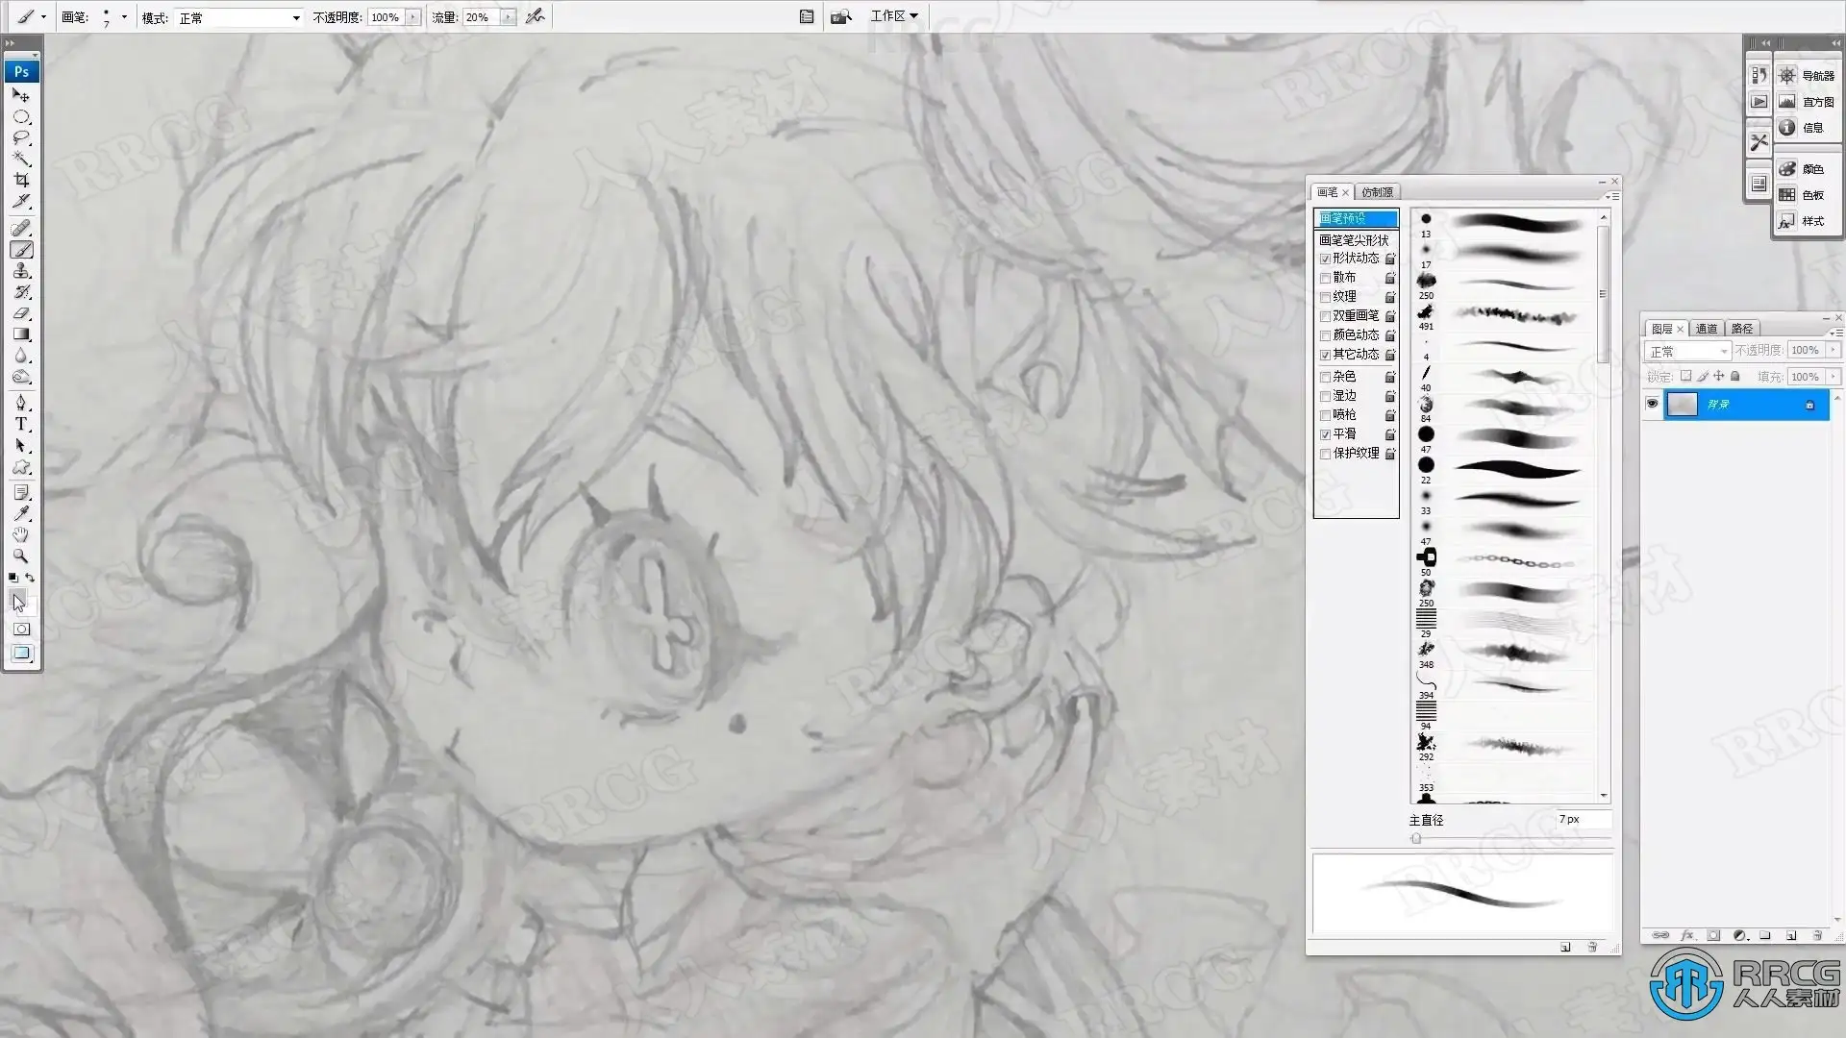Select the Magic Wand tool
Image resolution: width=1846 pixels, height=1038 pixels.
(21, 159)
